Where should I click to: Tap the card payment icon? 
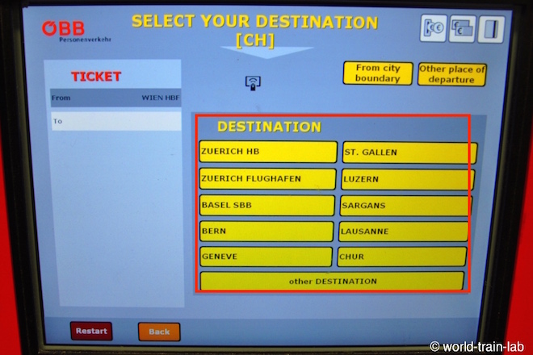click(x=490, y=28)
